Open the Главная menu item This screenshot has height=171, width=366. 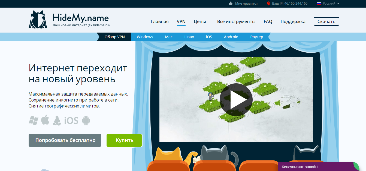click(x=160, y=21)
